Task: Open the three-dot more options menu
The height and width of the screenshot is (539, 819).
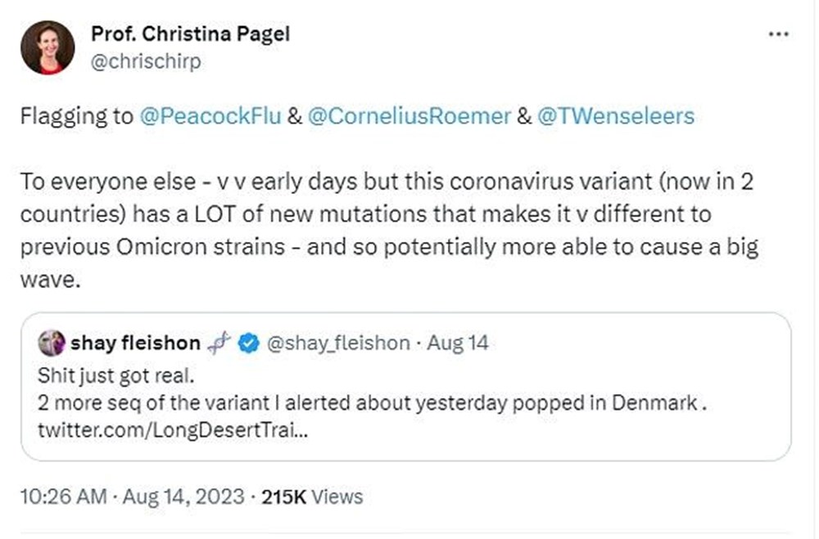Action: click(x=777, y=35)
